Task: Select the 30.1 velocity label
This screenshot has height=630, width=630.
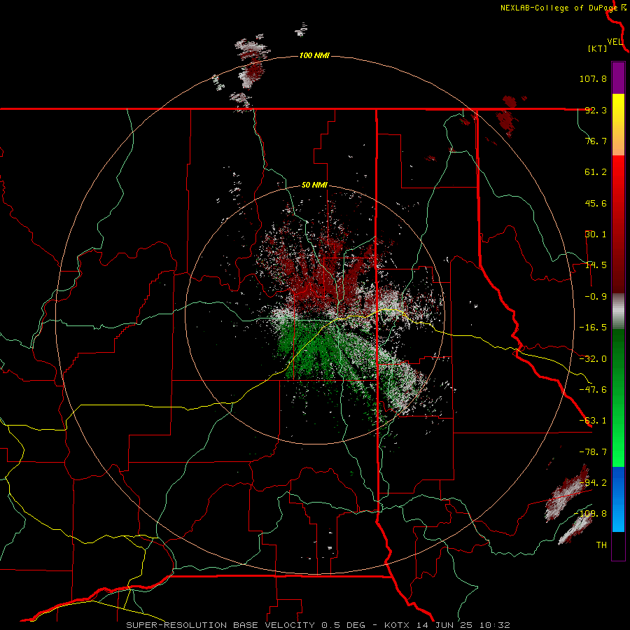Action: [596, 234]
